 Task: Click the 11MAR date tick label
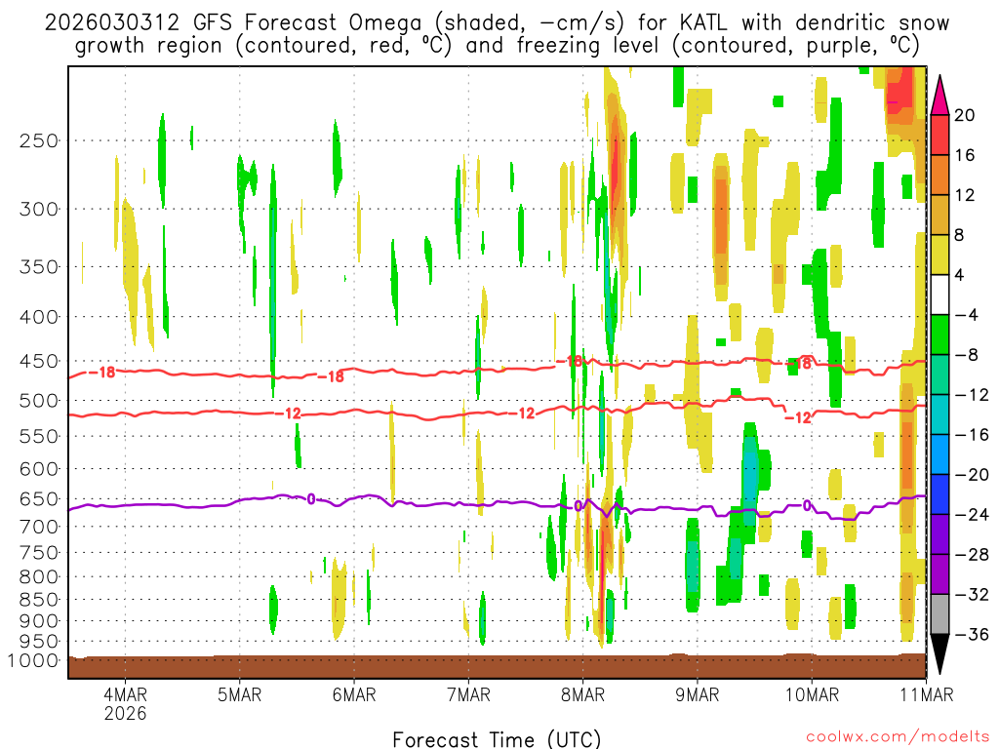pos(927,694)
